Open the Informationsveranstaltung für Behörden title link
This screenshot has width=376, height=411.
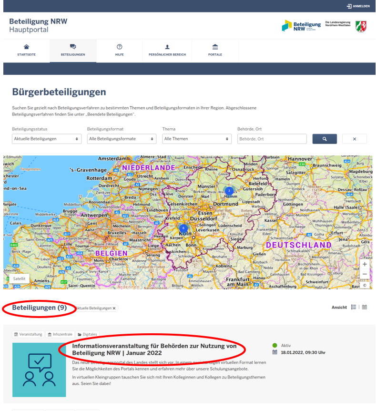click(x=154, y=349)
